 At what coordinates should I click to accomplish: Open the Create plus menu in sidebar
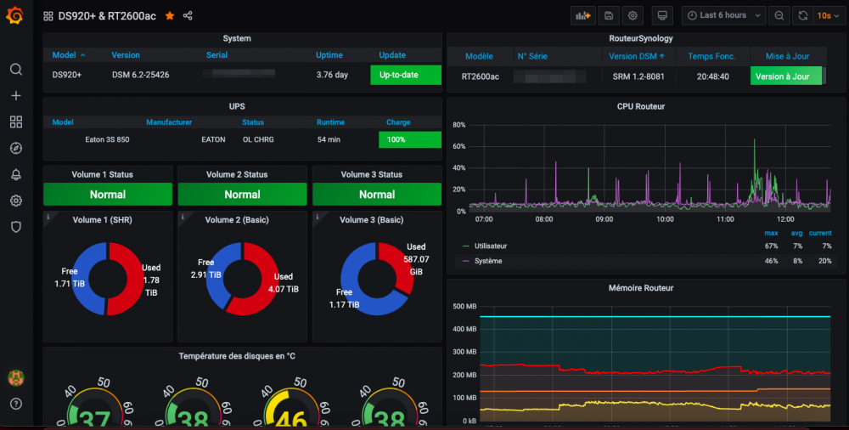pyautogui.click(x=15, y=95)
